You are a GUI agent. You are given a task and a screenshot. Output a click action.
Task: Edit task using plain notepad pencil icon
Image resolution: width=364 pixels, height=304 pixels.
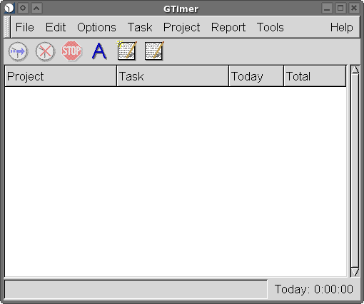(154, 51)
